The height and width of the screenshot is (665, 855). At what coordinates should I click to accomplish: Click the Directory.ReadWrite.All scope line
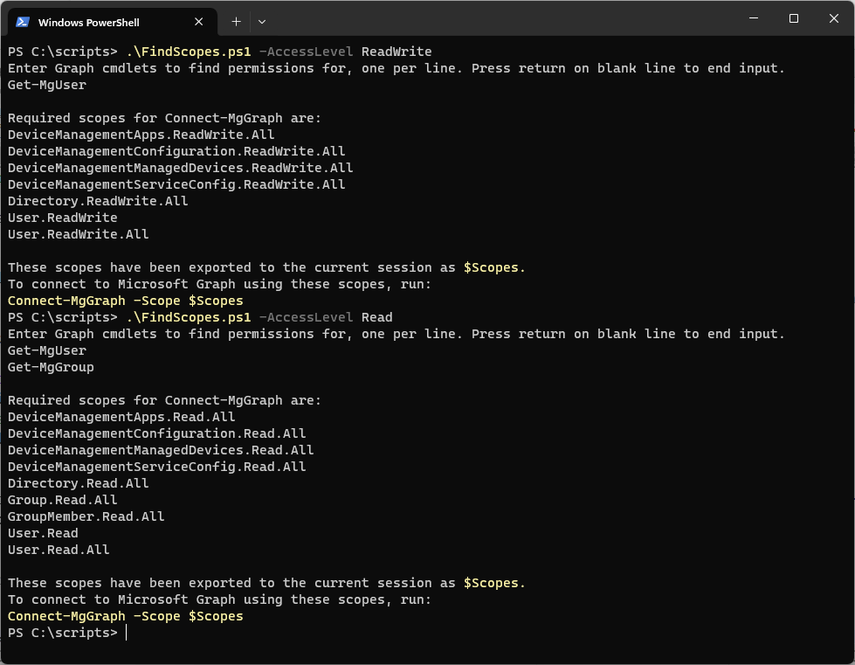(98, 201)
